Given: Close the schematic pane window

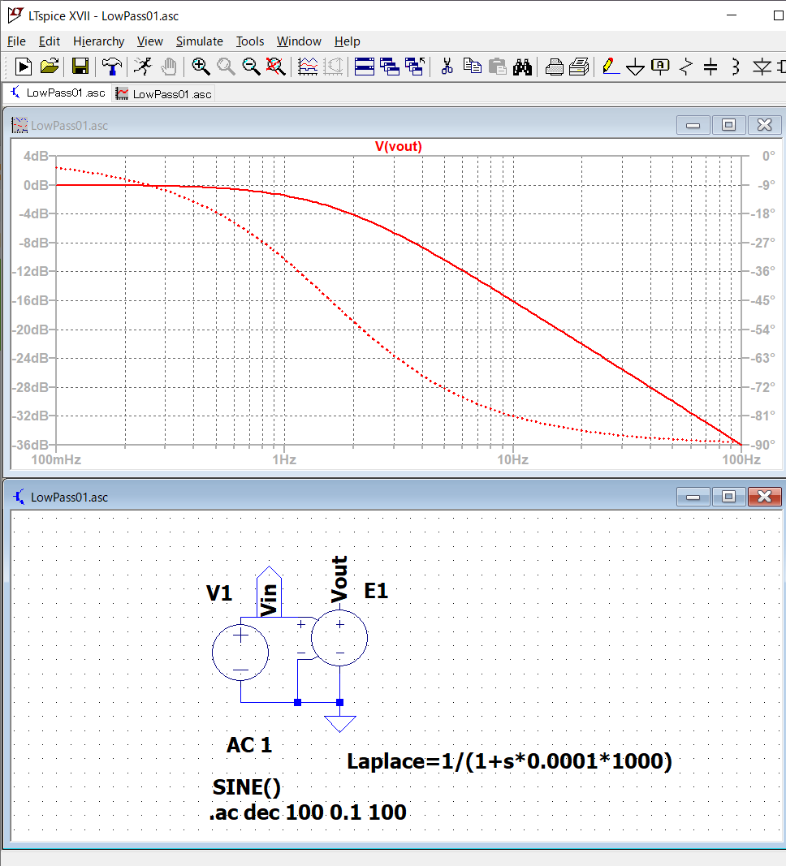Looking at the screenshot, I should 764,497.
